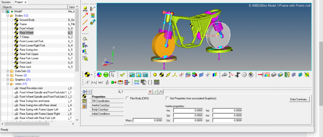The width and height of the screenshot is (323, 137).
Task: Click the red force arrow tool icon
Action: 260,75
